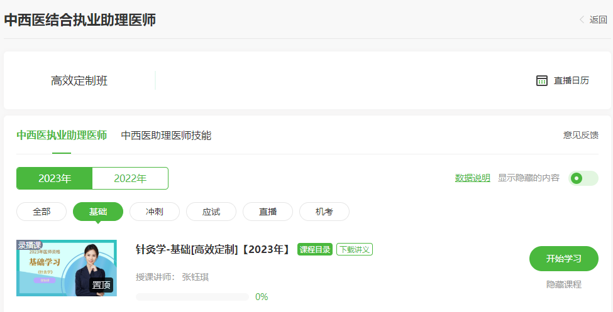Viewport: 613px width, 312px height.
Task: Open the 针灸学 course thumbnail
Action: [x=67, y=268]
